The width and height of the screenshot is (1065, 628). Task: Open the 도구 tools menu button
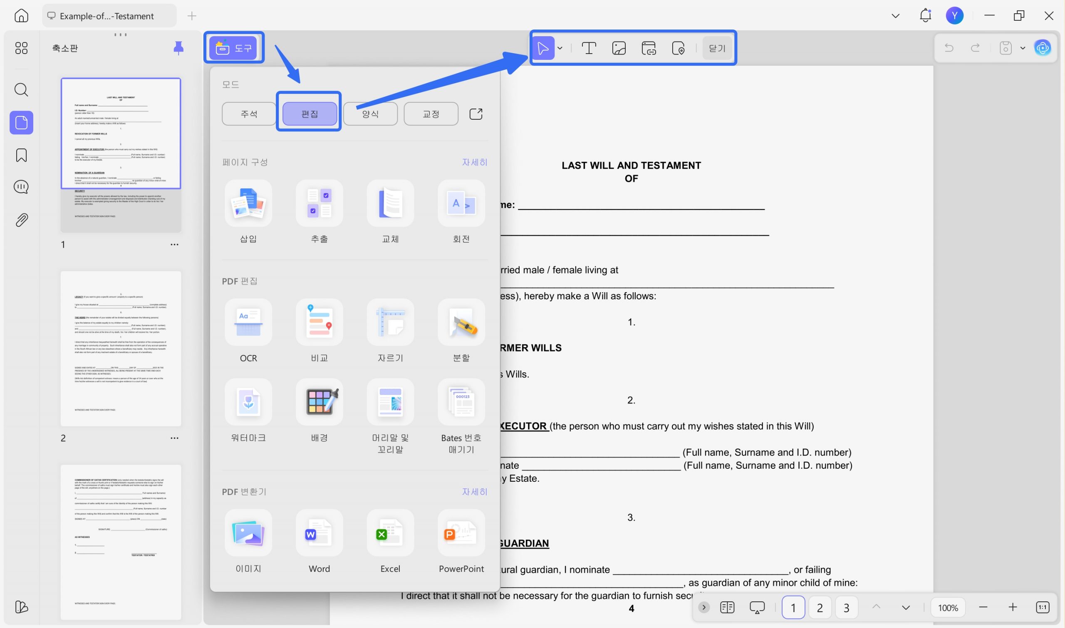pos(234,48)
